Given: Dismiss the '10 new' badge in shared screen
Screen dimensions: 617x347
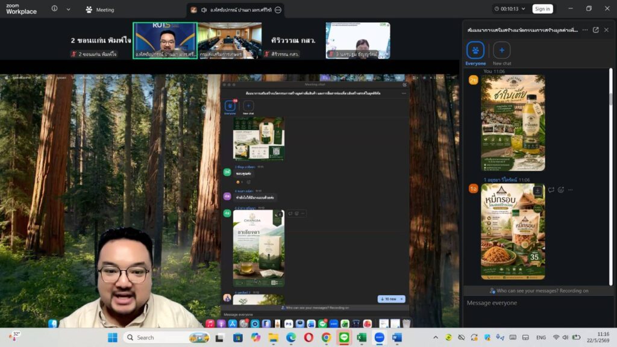Looking at the screenshot, I should point(402,299).
